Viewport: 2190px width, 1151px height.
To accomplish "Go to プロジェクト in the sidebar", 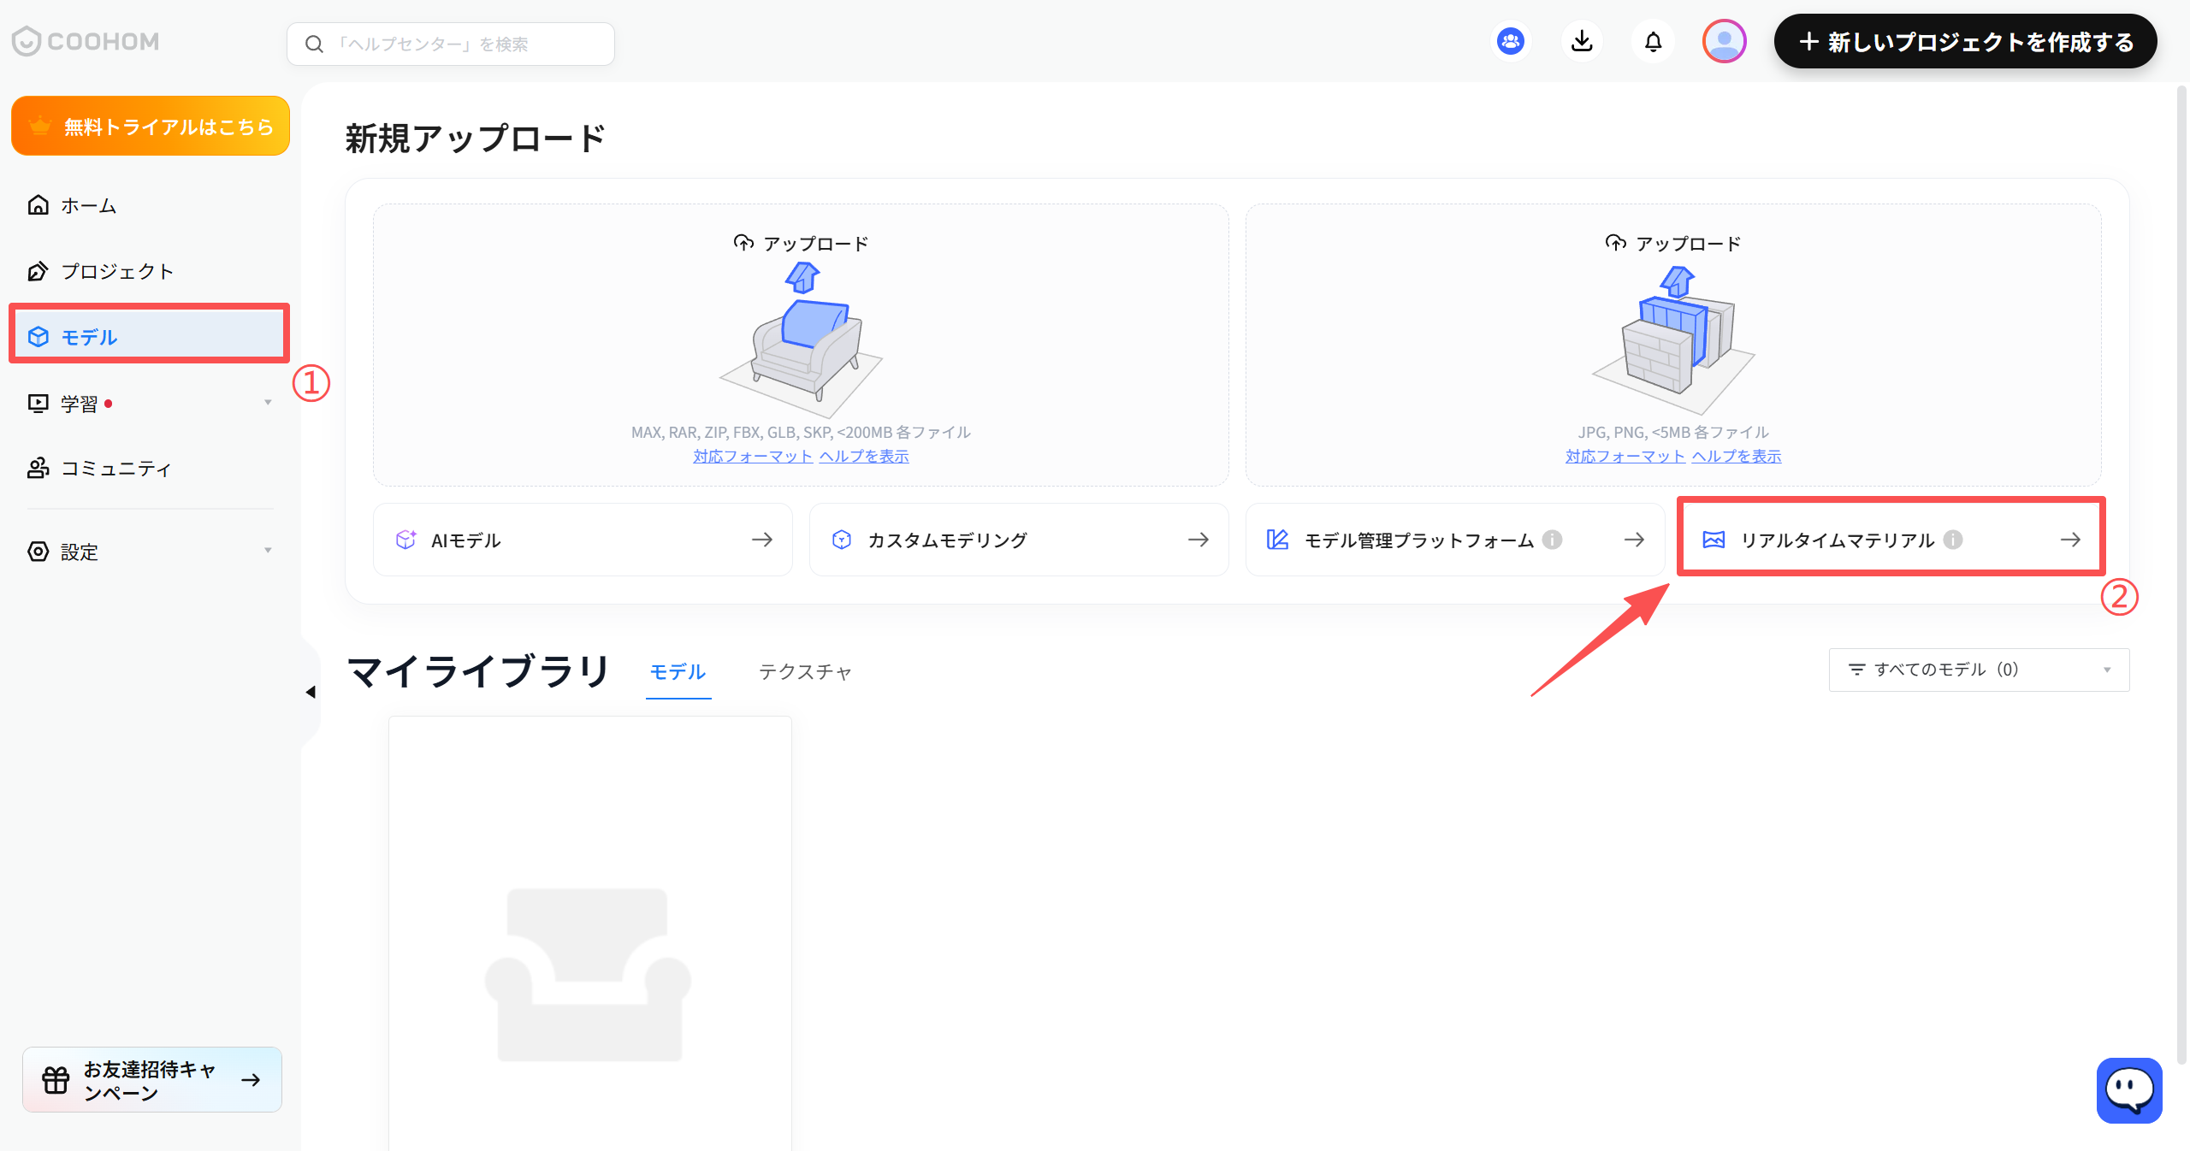I will (x=151, y=271).
